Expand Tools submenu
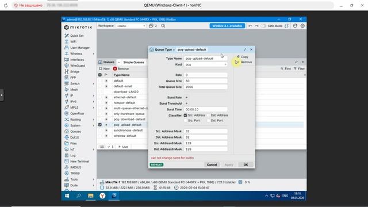368x207 pixels. 93,179
